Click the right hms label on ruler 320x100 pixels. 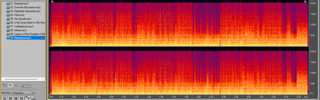pos(306,97)
